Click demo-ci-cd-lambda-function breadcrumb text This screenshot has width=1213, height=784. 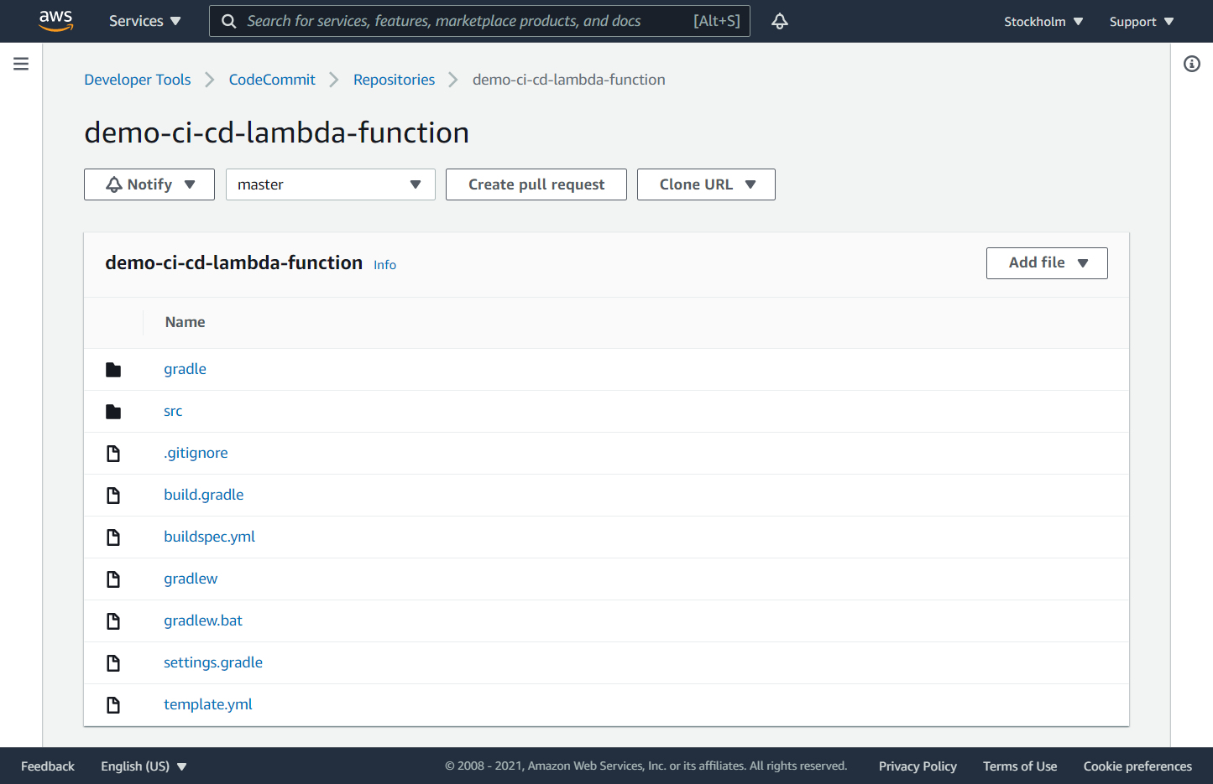pos(569,80)
